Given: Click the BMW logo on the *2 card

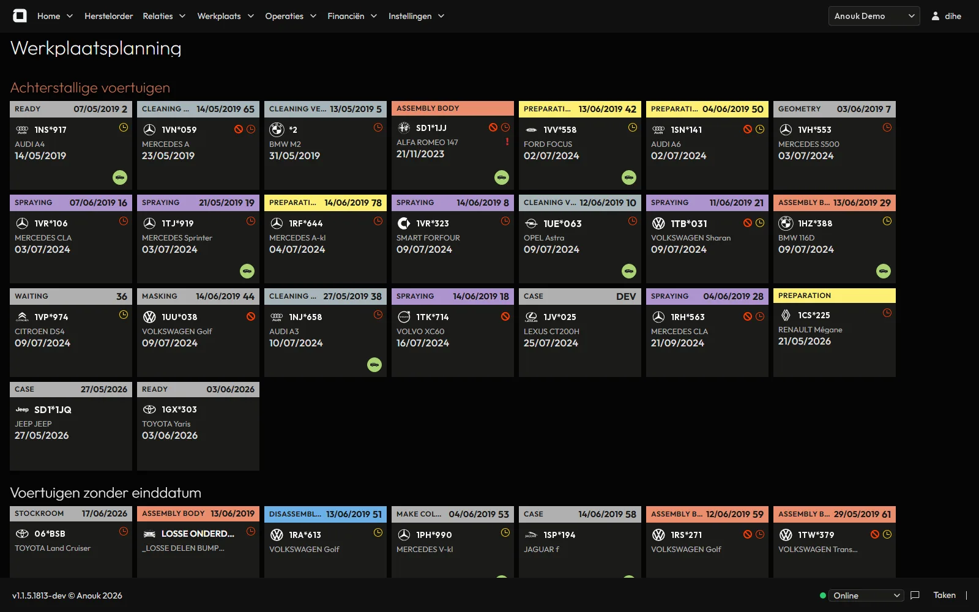Looking at the screenshot, I should pyautogui.click(x=277, y=130).
